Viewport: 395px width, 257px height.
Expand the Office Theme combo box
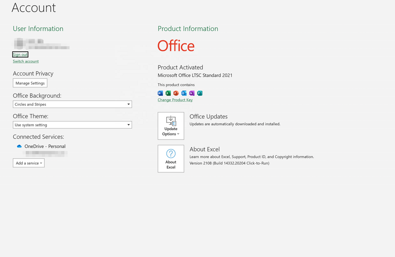(72, 125)
